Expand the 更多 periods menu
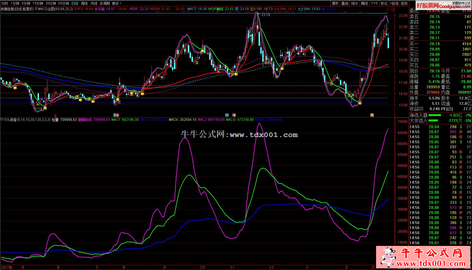The height and width of the screenshot is (270, 472). [x=117, y=3]
